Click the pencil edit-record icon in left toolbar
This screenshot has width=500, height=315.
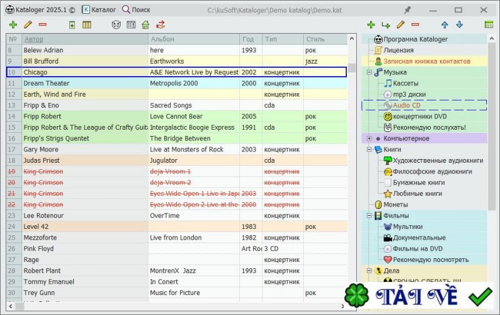pyautogui.click(x=27, y=25)
